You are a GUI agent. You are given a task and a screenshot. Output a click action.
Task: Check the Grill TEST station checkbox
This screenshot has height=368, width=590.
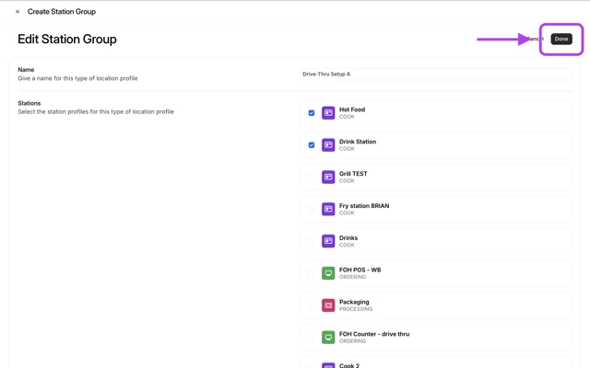(x=312, y=178)
